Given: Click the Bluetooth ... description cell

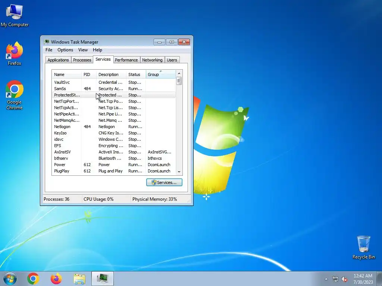Looking at the screenshot, I should [x=110, y=158].
